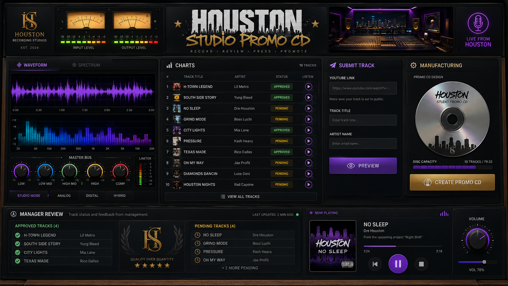Click the Volume knob
The image size is (508, 286).
tap(477, 240)
